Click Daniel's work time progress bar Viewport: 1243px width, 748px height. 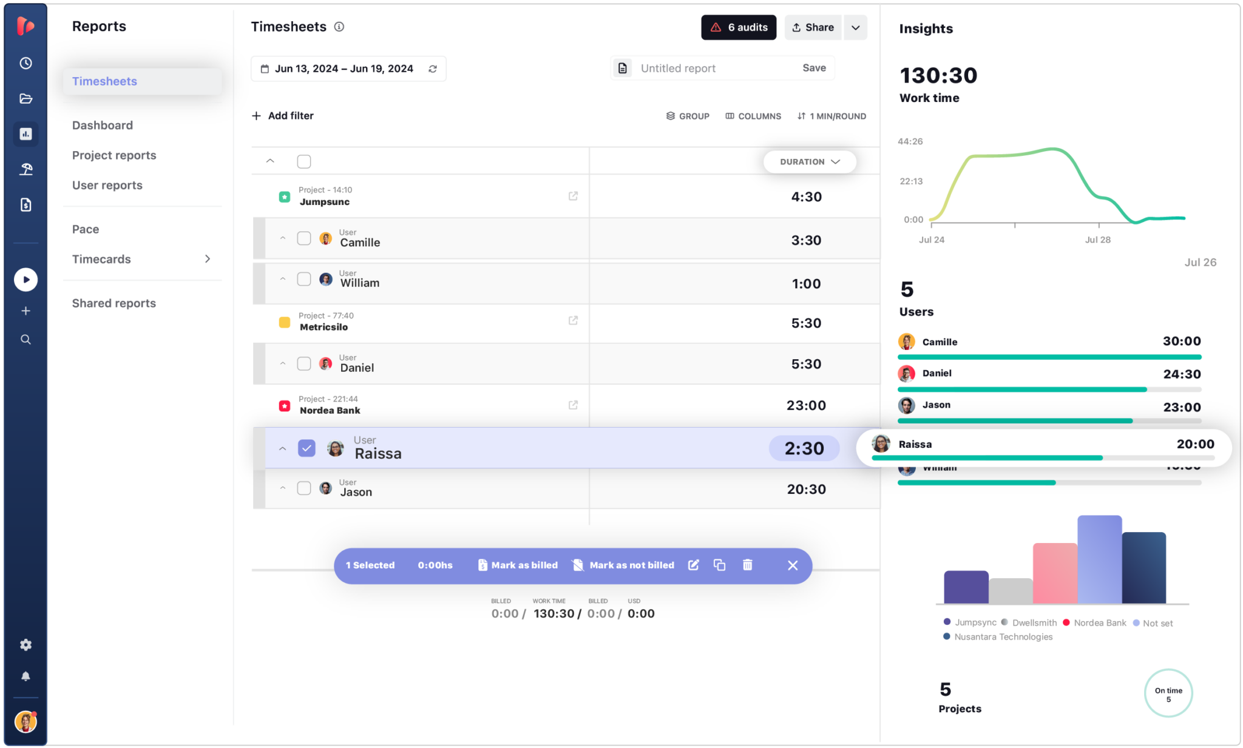1020,389
